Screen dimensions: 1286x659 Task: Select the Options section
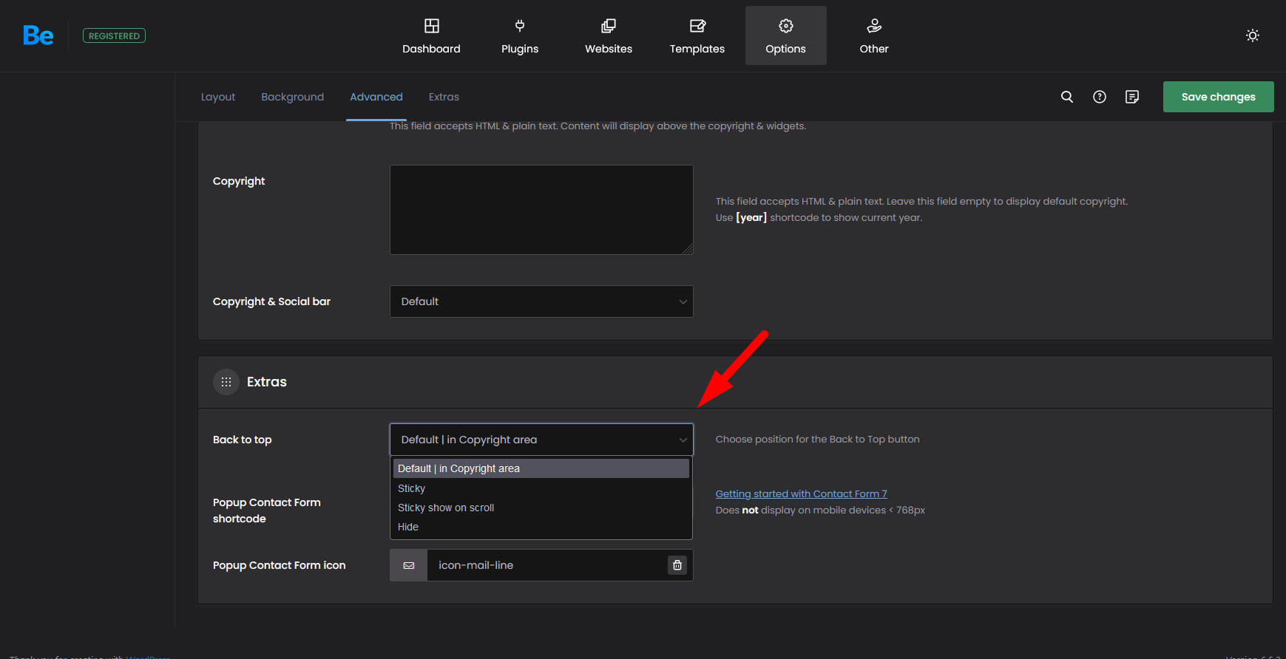pos(785,35)
